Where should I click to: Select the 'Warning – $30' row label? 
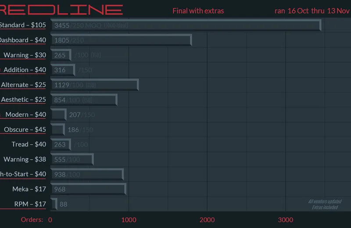tap(25, 55)
